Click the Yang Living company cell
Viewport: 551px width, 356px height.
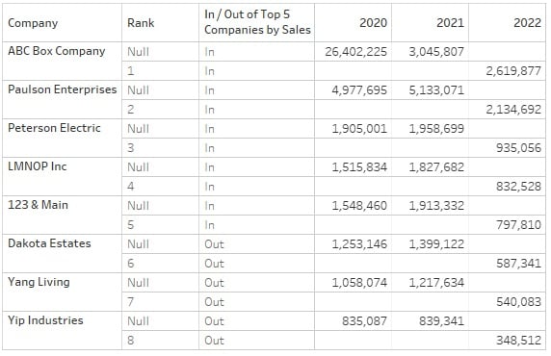39,282
